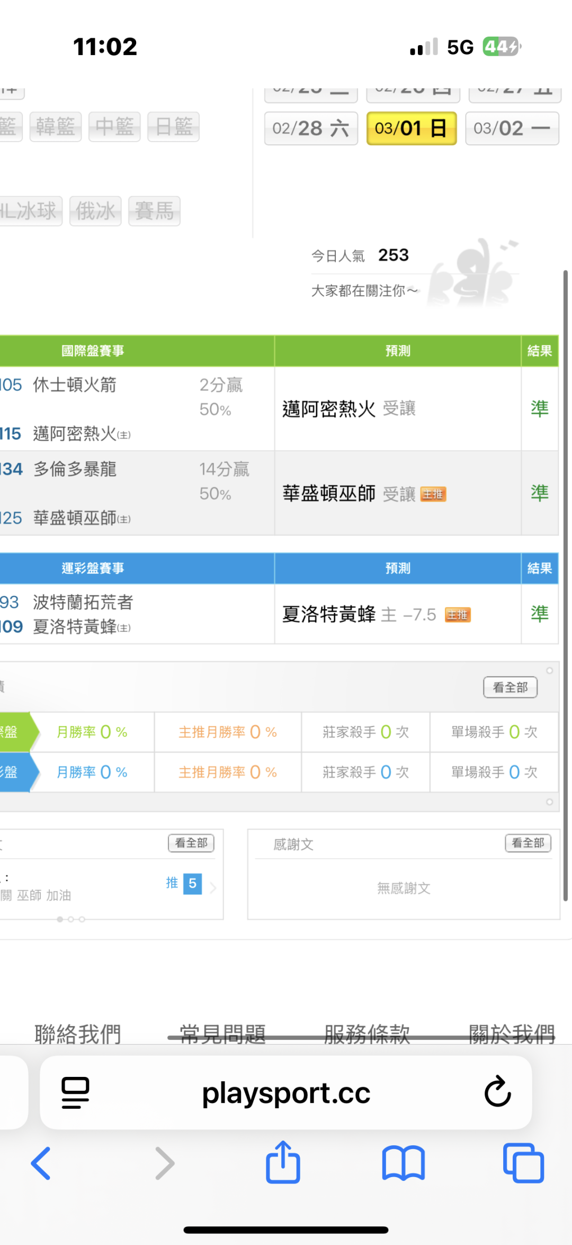Screen dimensions: 572x1245
Task: Select the 02/28 六 date tab
Action: pos(311,128)
